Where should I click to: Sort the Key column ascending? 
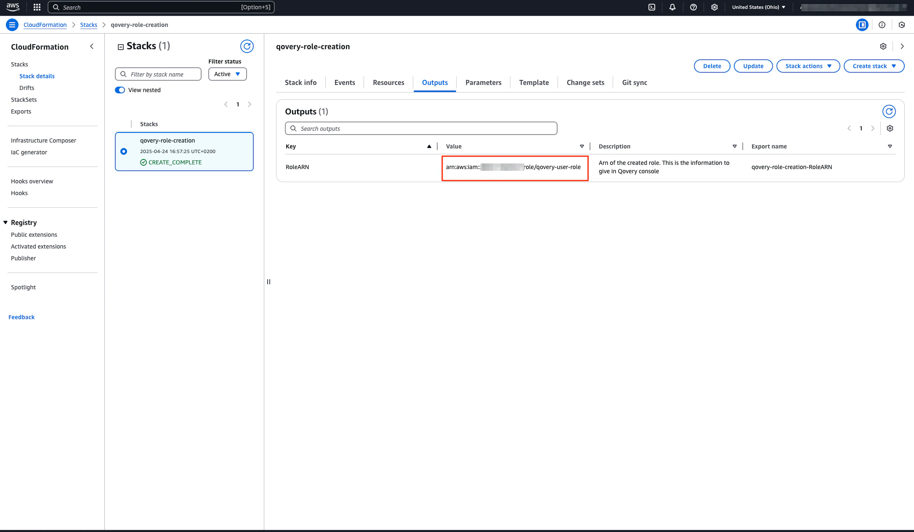[x=429, y=146]
